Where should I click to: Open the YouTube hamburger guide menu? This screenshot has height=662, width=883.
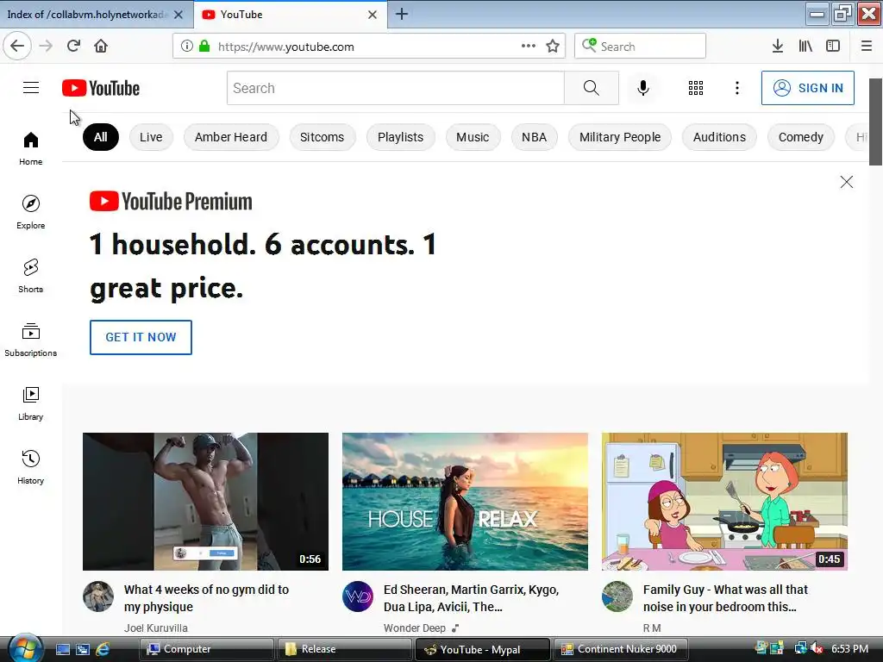pos(31,88)
